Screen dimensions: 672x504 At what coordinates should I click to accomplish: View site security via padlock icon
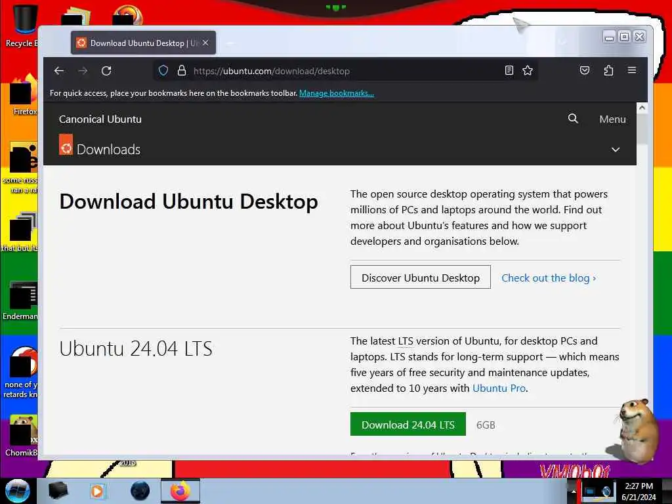[x=182, y=71]
